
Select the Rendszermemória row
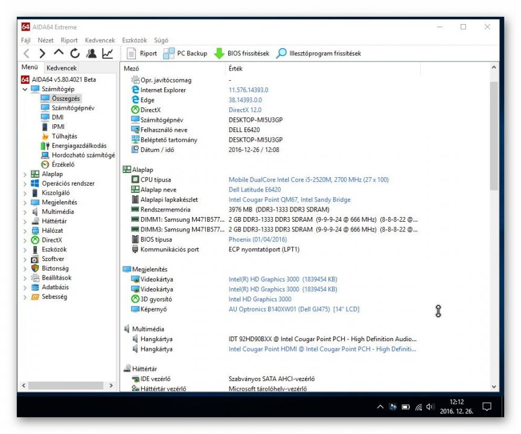tap(271, 209)
